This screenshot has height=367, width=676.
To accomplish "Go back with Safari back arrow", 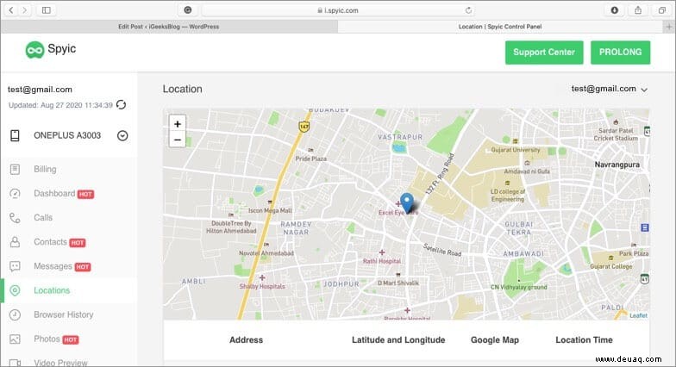I will click(10, 10).
